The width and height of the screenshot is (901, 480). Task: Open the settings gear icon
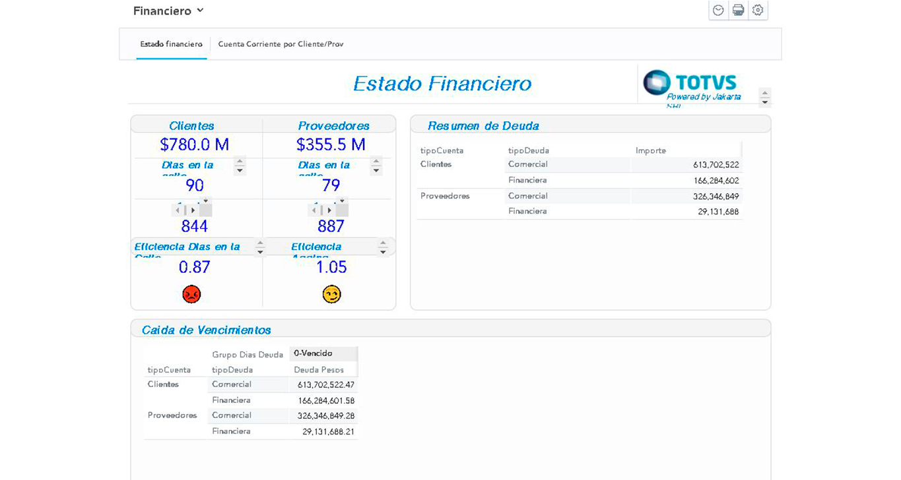(x=758, y=11)
